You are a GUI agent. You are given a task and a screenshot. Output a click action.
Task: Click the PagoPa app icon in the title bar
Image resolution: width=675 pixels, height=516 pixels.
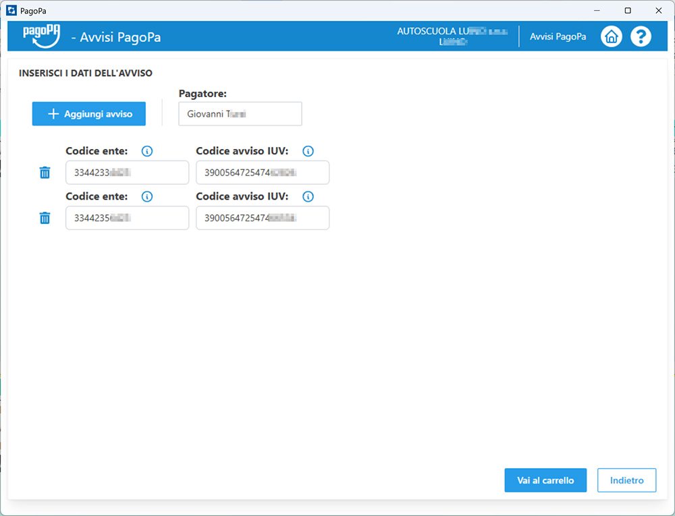[11, 10]
